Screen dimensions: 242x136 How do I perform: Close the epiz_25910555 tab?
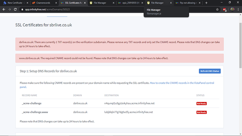click(142, 3)
